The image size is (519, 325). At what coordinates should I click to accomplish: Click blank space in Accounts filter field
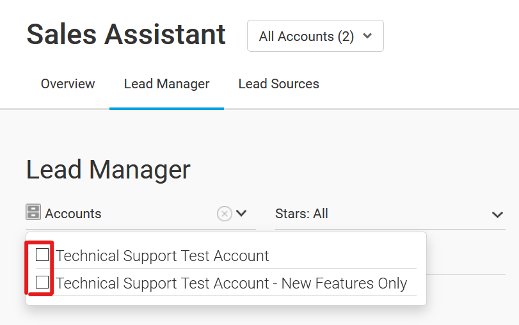[159, 214]
